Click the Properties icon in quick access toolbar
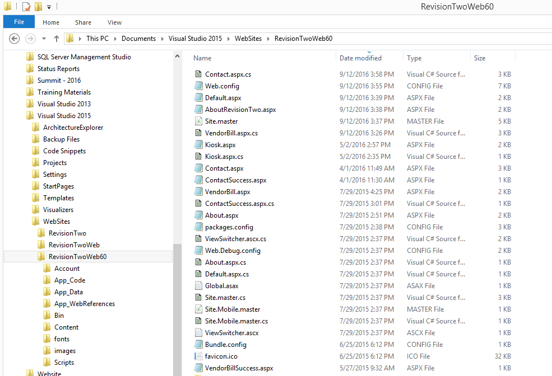552x376 pixels. (x=26, y=6)
